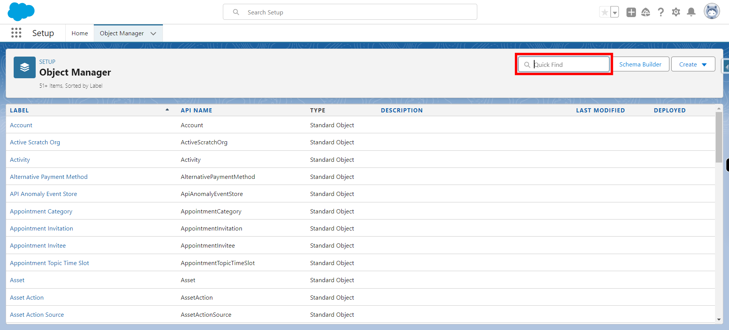Click Standard Object in the Account row
This screenshot has height=330, width=729.
332,125
